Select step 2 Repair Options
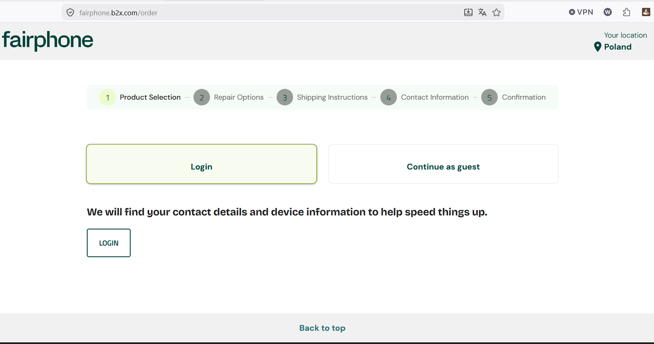 (229, 97)
